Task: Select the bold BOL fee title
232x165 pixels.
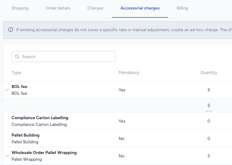Action: (19, 86)
